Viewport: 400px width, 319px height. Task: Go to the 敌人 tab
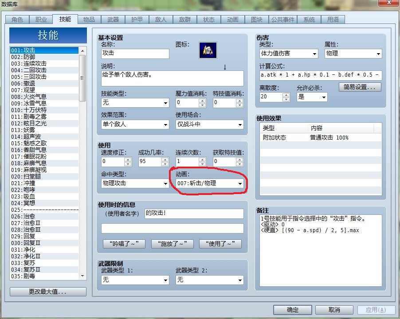[x=161, y=19]
